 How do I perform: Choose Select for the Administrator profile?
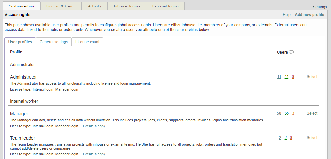pyautogui.click(x=312, y=77)
